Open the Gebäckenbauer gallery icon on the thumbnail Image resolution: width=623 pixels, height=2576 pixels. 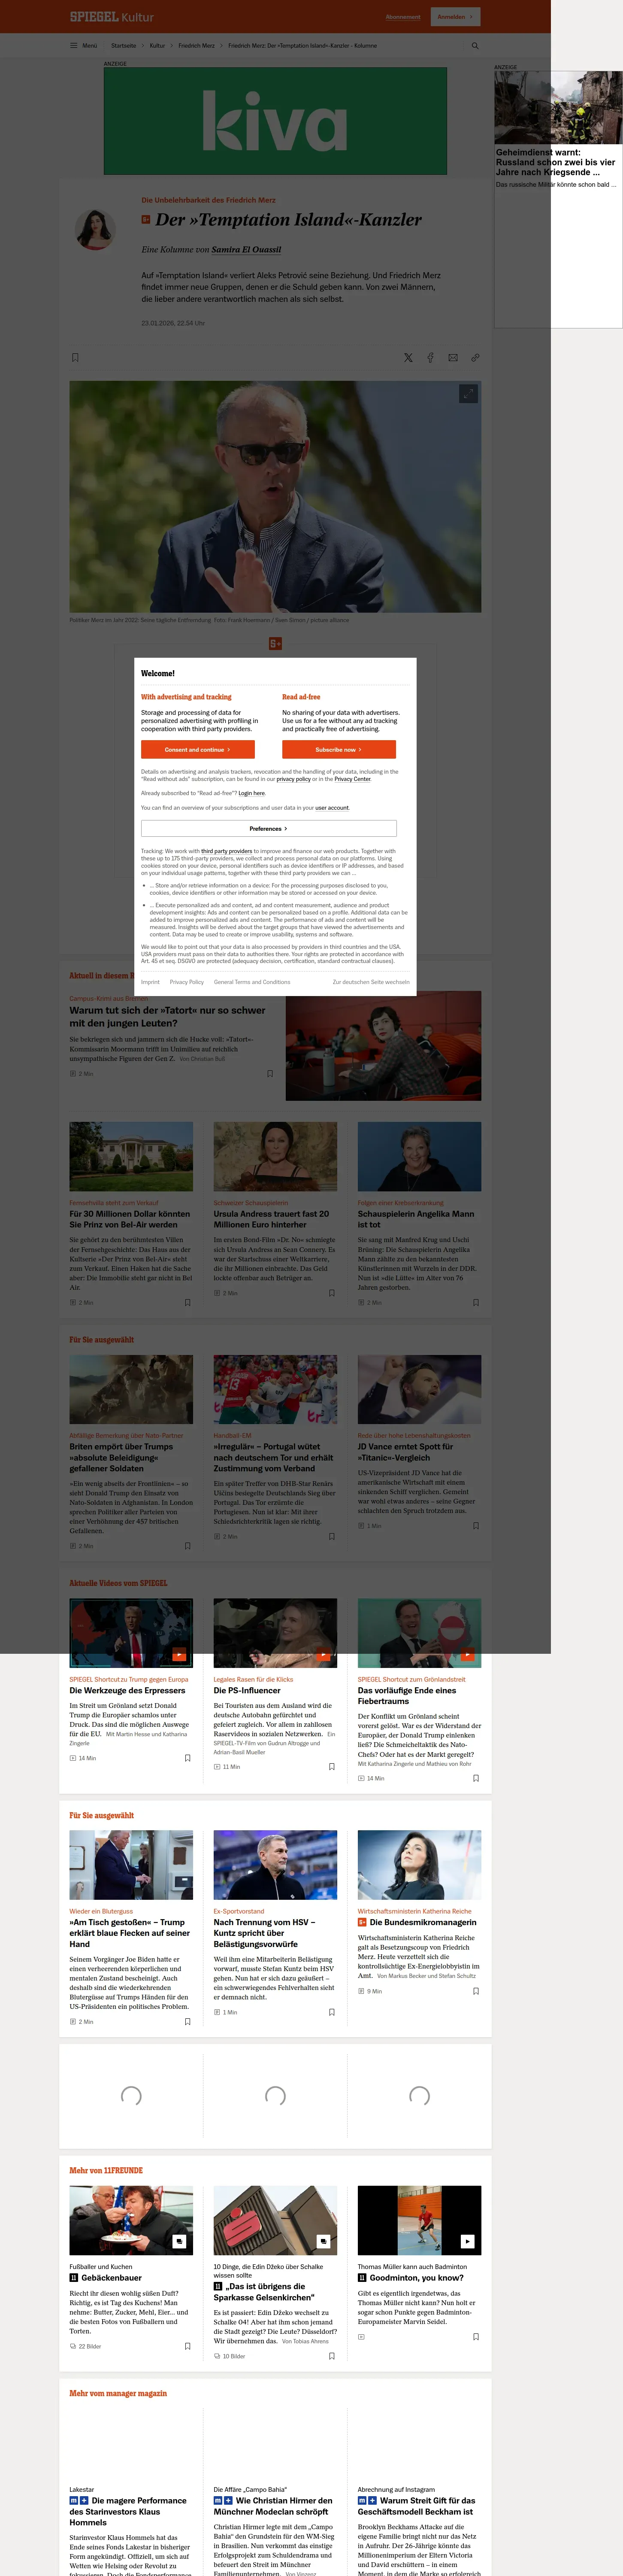point(179,2241)
